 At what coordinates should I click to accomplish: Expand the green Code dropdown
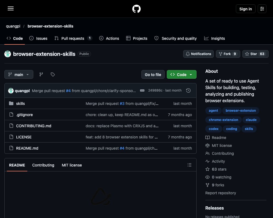(182, 74)
